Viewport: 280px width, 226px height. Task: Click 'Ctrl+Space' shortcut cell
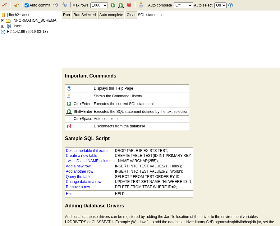click(x=83, y=119)
